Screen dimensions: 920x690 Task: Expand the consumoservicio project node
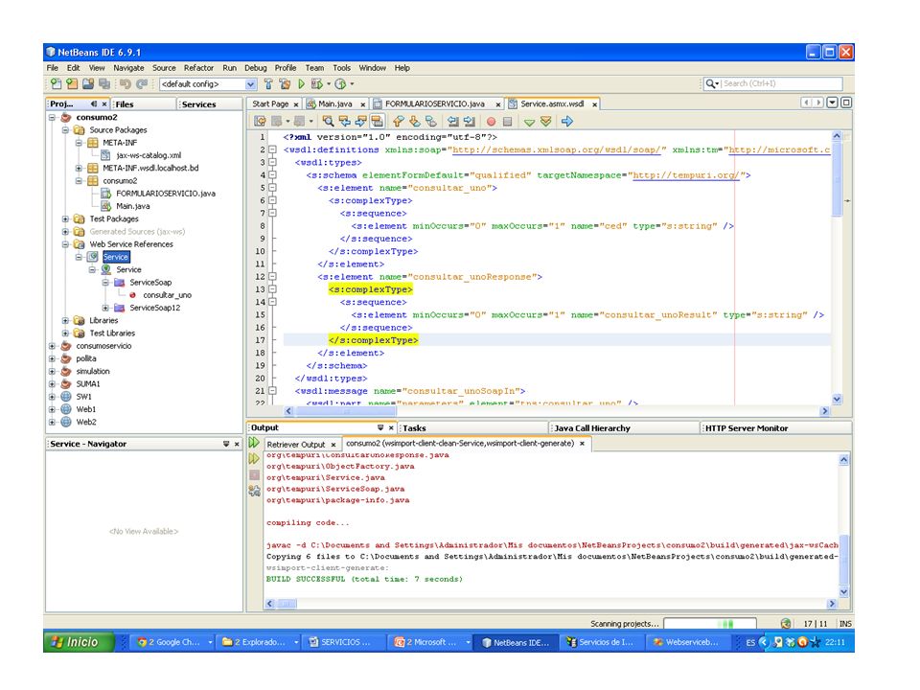click(52, 346)
